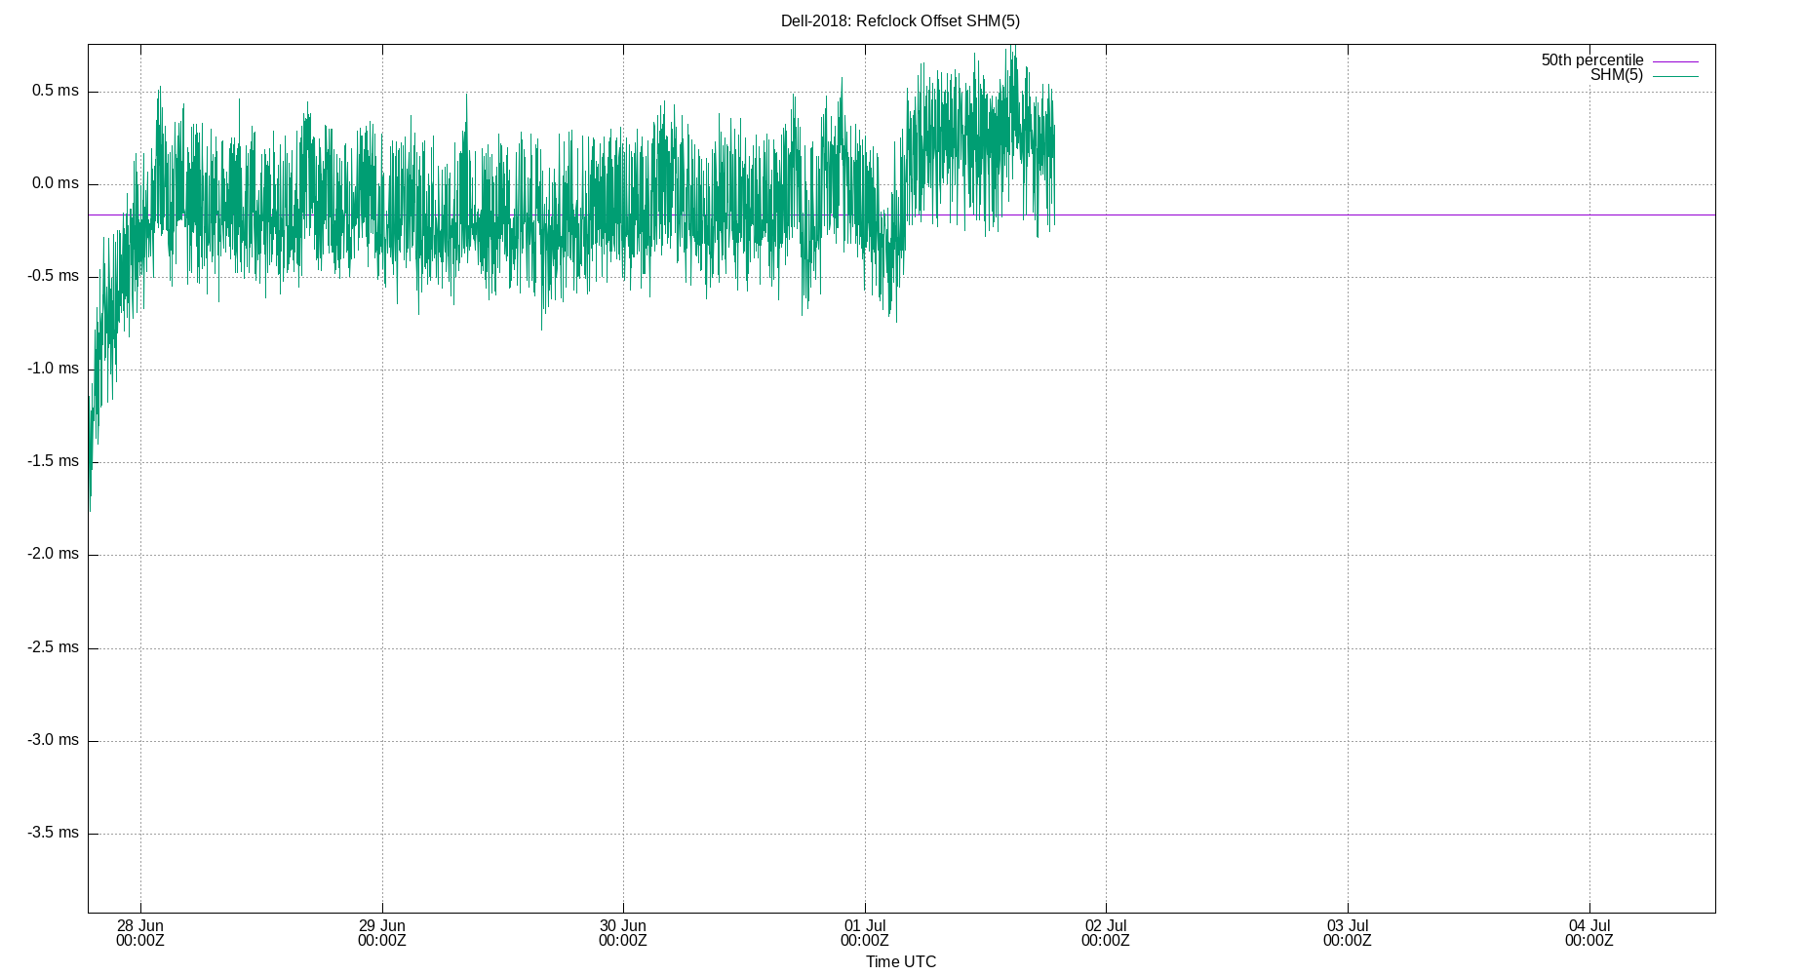The width and height of the screenshot is (1804, 975).
Task: Click the '-3.0 ms' y-axis label
Action: 54,740
